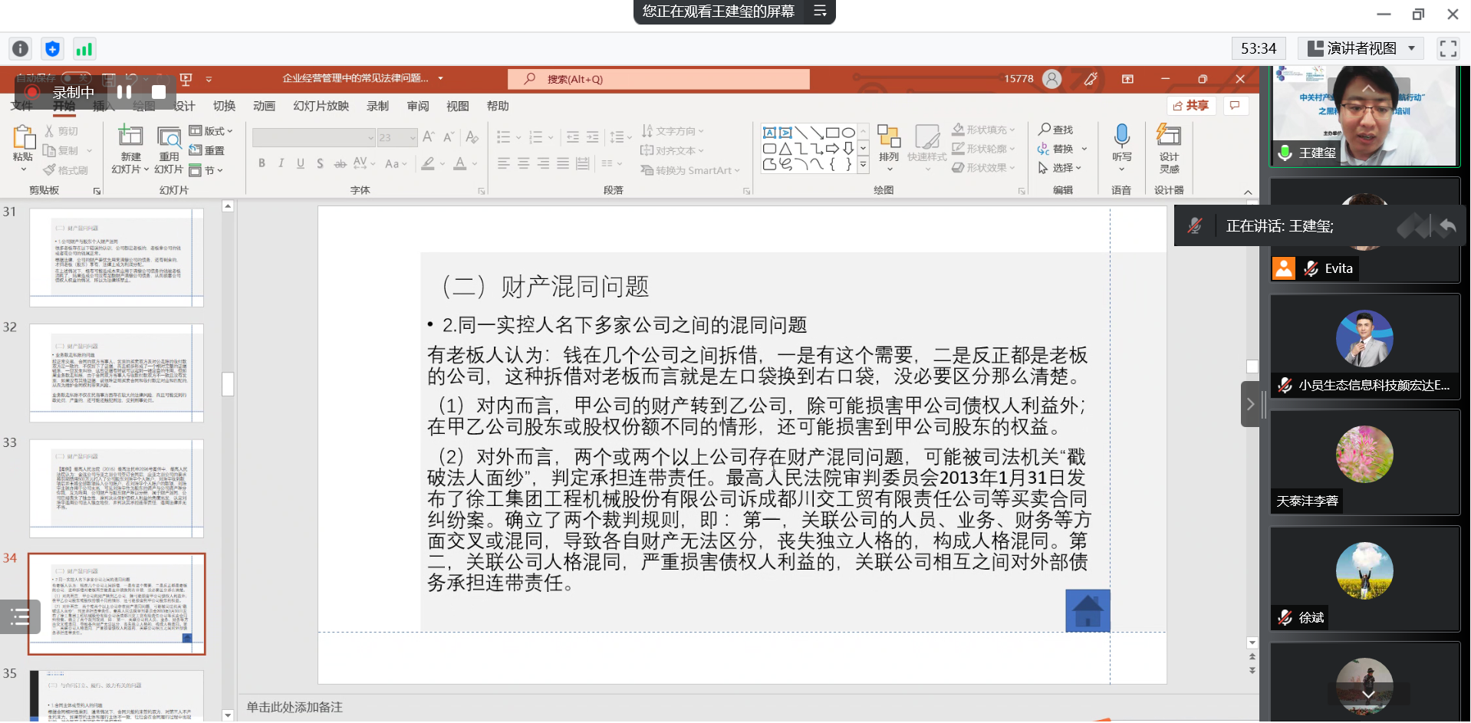
Task: Open the meeting information icon
Action: tap(20, 49)
